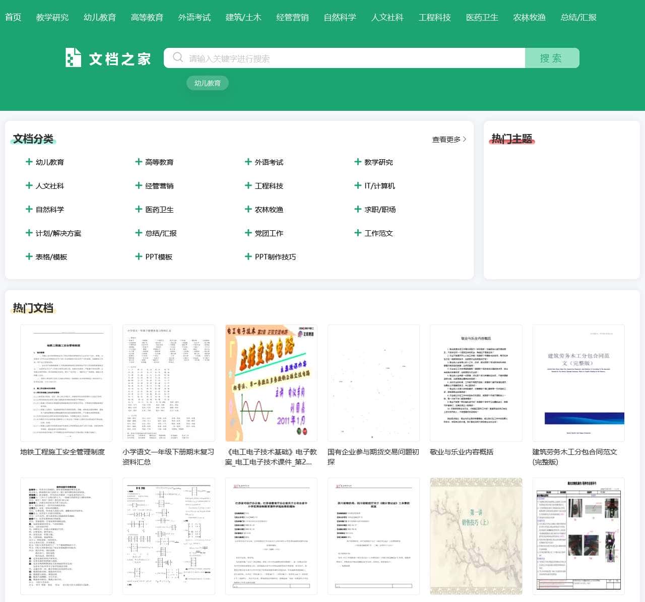
Task: Click the magnifier icon in search box
Action: pos(177,57)
